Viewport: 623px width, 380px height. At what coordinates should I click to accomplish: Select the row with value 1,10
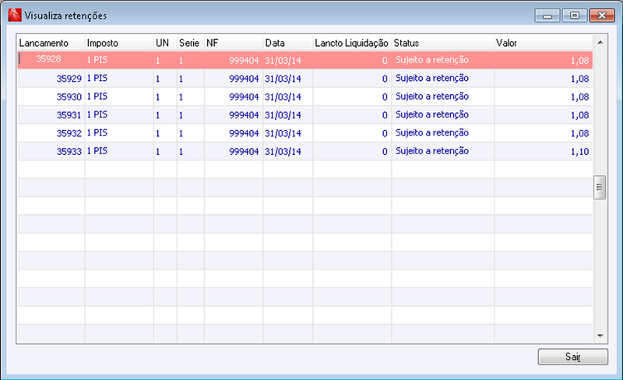click(x=304, y=151)
